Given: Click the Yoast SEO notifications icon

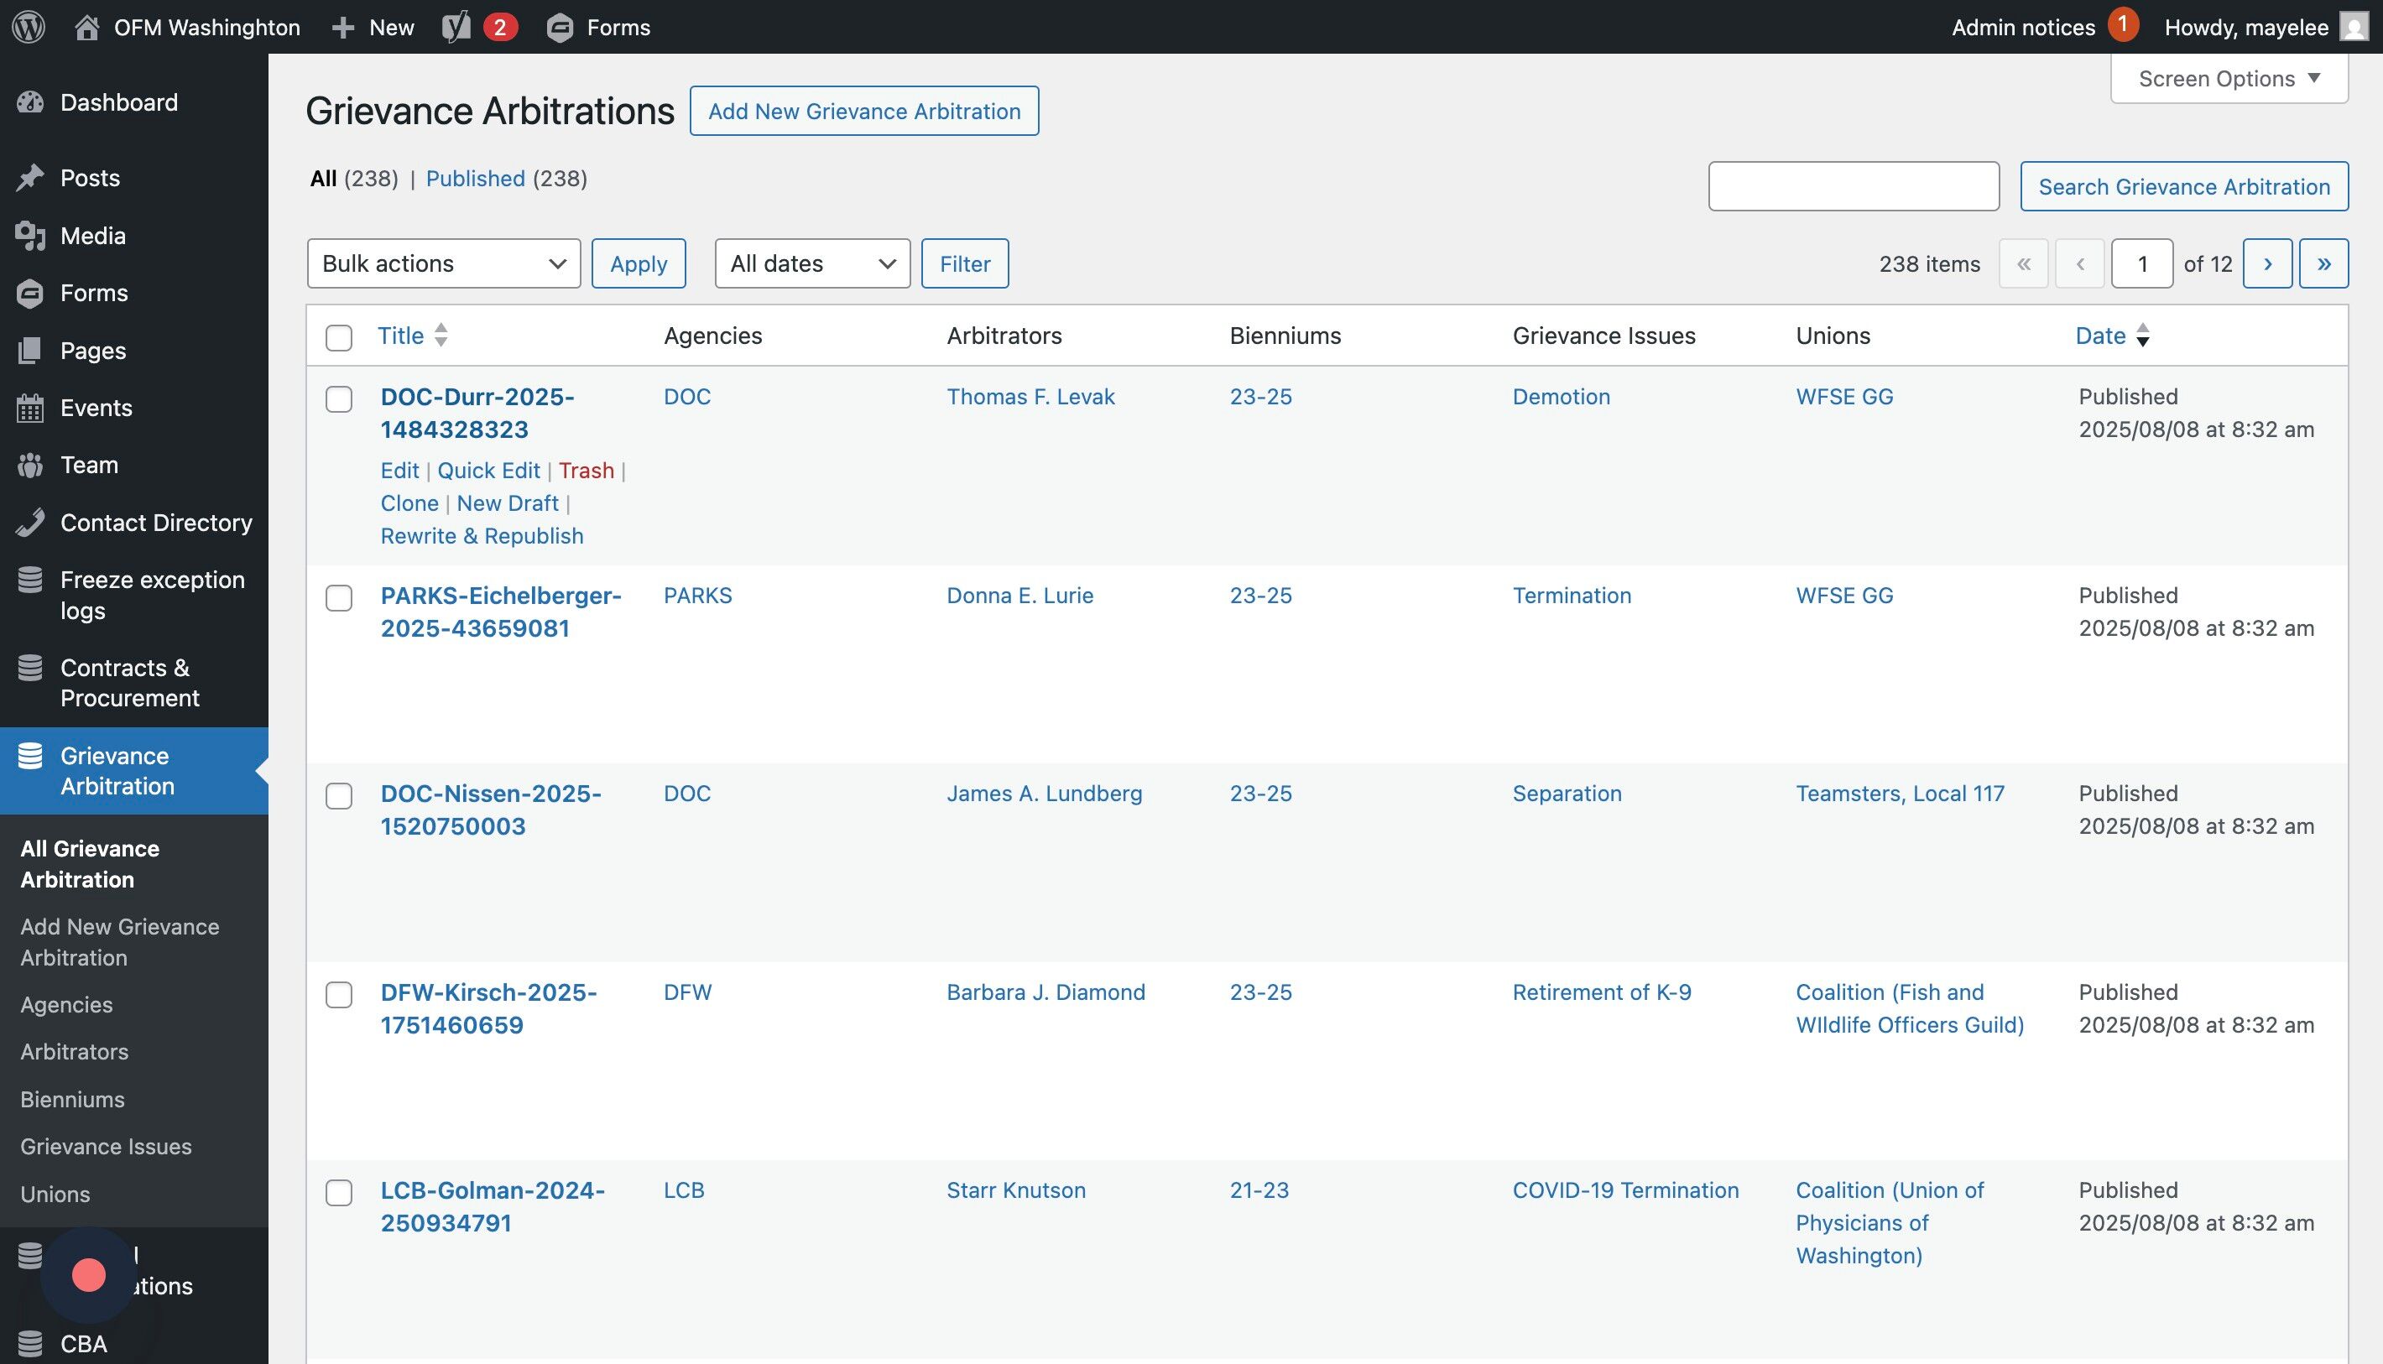Looking at the screenshot, I should click(456, 26).
